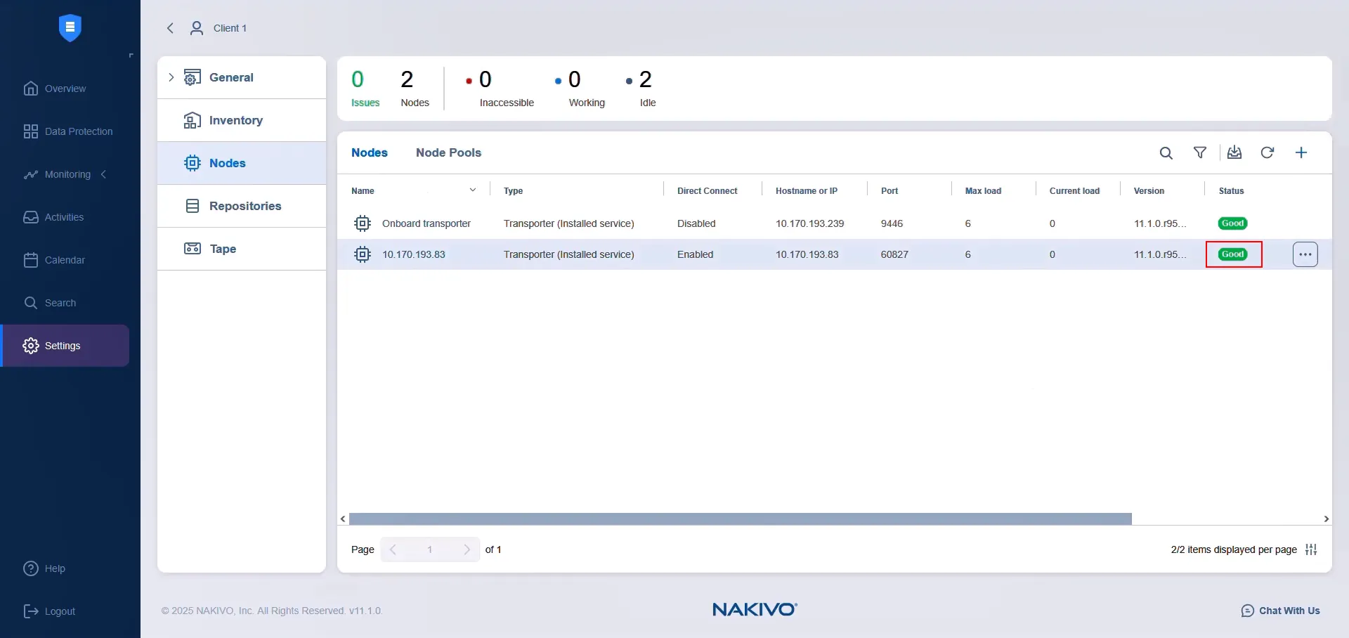Viewport: 1349px width, 638px height.
Task: Open the Onboard transporter node name
Action: (x=426, y=223)
